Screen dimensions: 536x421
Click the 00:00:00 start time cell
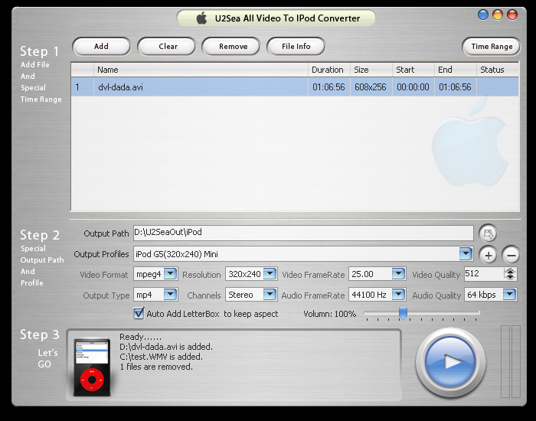(x=413, y=87)
